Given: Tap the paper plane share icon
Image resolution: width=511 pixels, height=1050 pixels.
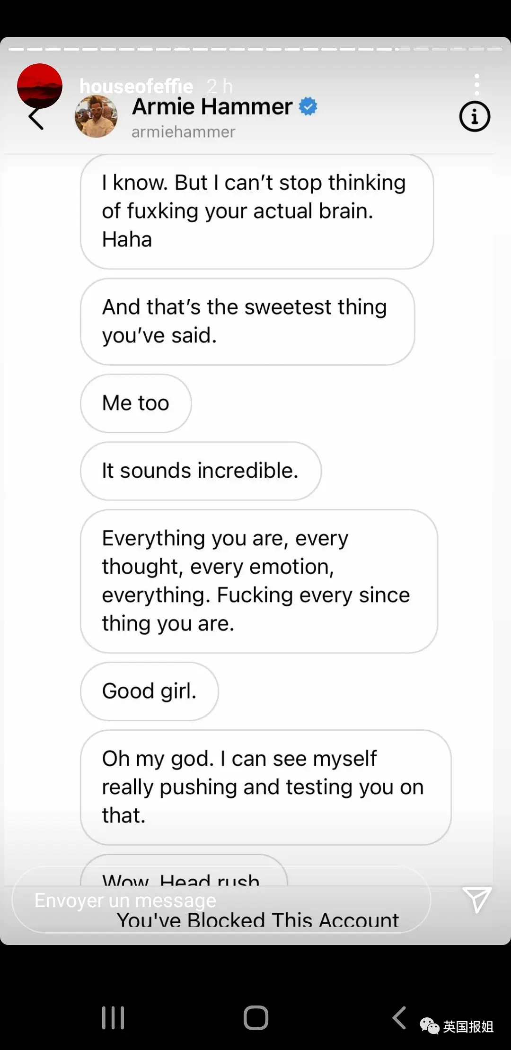Looking at the screenshot, I should point(476,899).
